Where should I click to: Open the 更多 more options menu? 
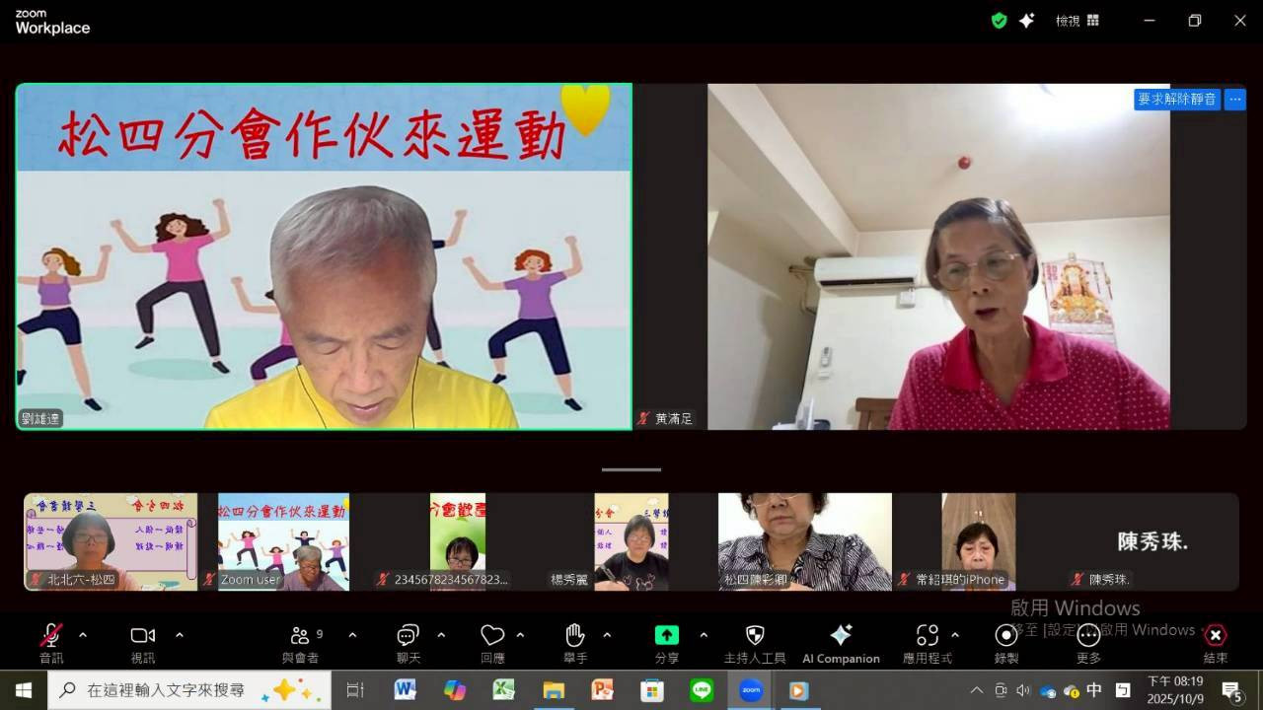click(1088, 636)
